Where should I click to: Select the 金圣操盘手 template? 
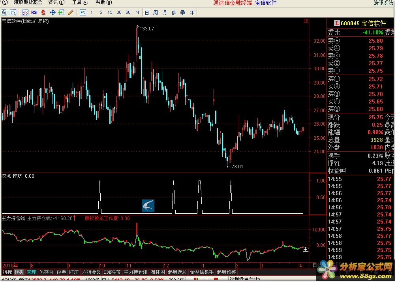click(x=202, y=272)
